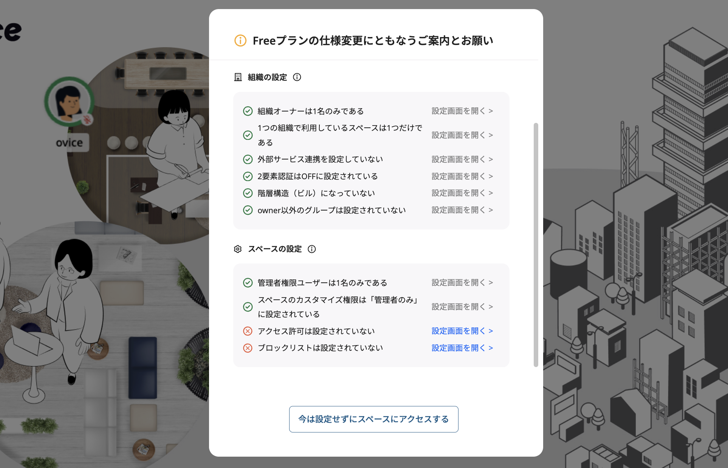Open the info tooltip beside 組織の設定
The width and height of the screenshot is (728, 468).
[x=297, y=77]
